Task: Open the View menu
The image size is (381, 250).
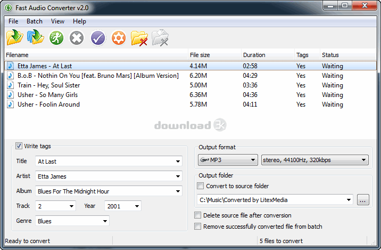Action: coord(57,21)
